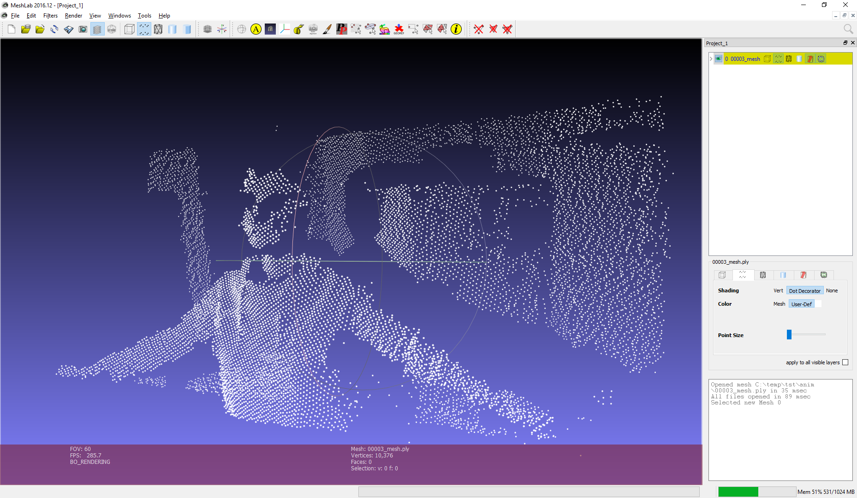Open the dark raster image icon
Screen dimensions: 857x498
point(270,30)
